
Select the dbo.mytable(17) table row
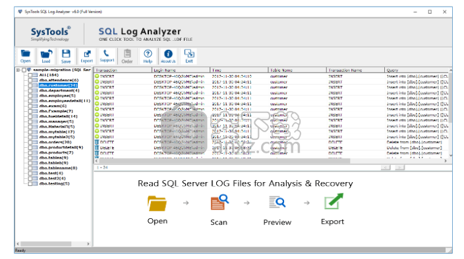[57, 132]
